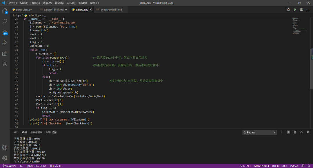Synchronize changes cloud icon in status bar
This screenshot has height=168, width=313.
[21, 166]
